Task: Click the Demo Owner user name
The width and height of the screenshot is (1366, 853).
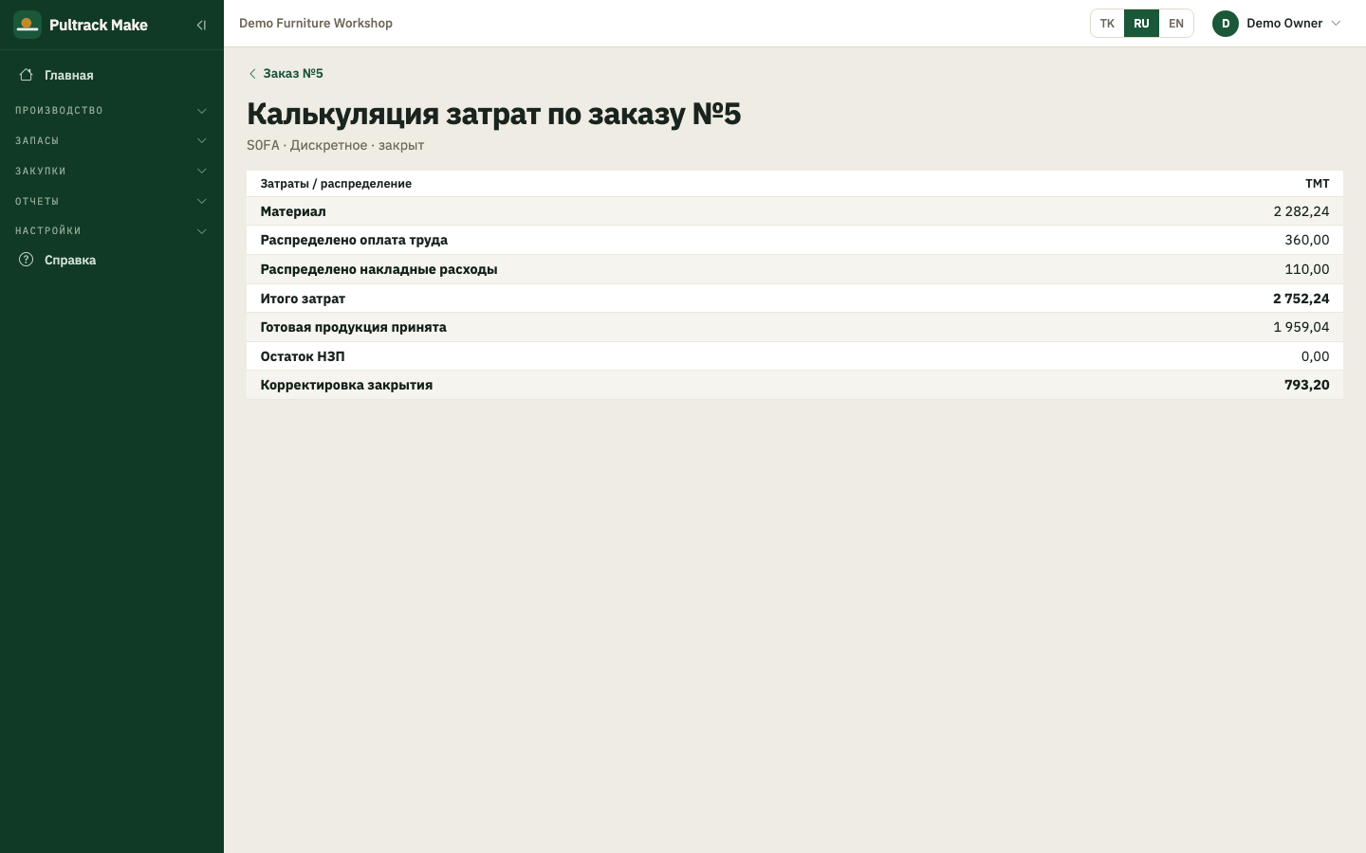Action: [1284, 24]
